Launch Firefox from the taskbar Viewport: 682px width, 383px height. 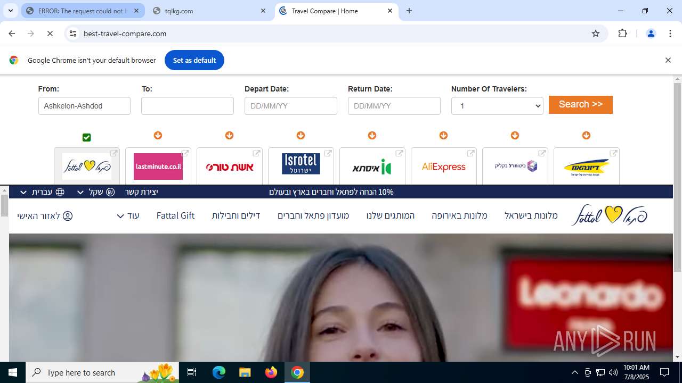(x=271, y=372)
